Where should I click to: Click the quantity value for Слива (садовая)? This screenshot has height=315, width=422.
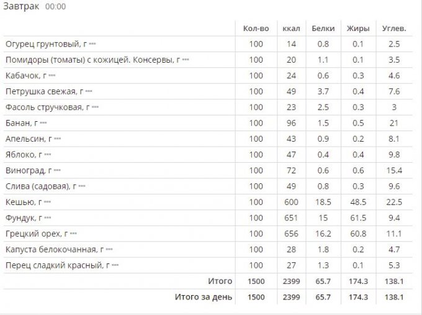click(256, 186)
